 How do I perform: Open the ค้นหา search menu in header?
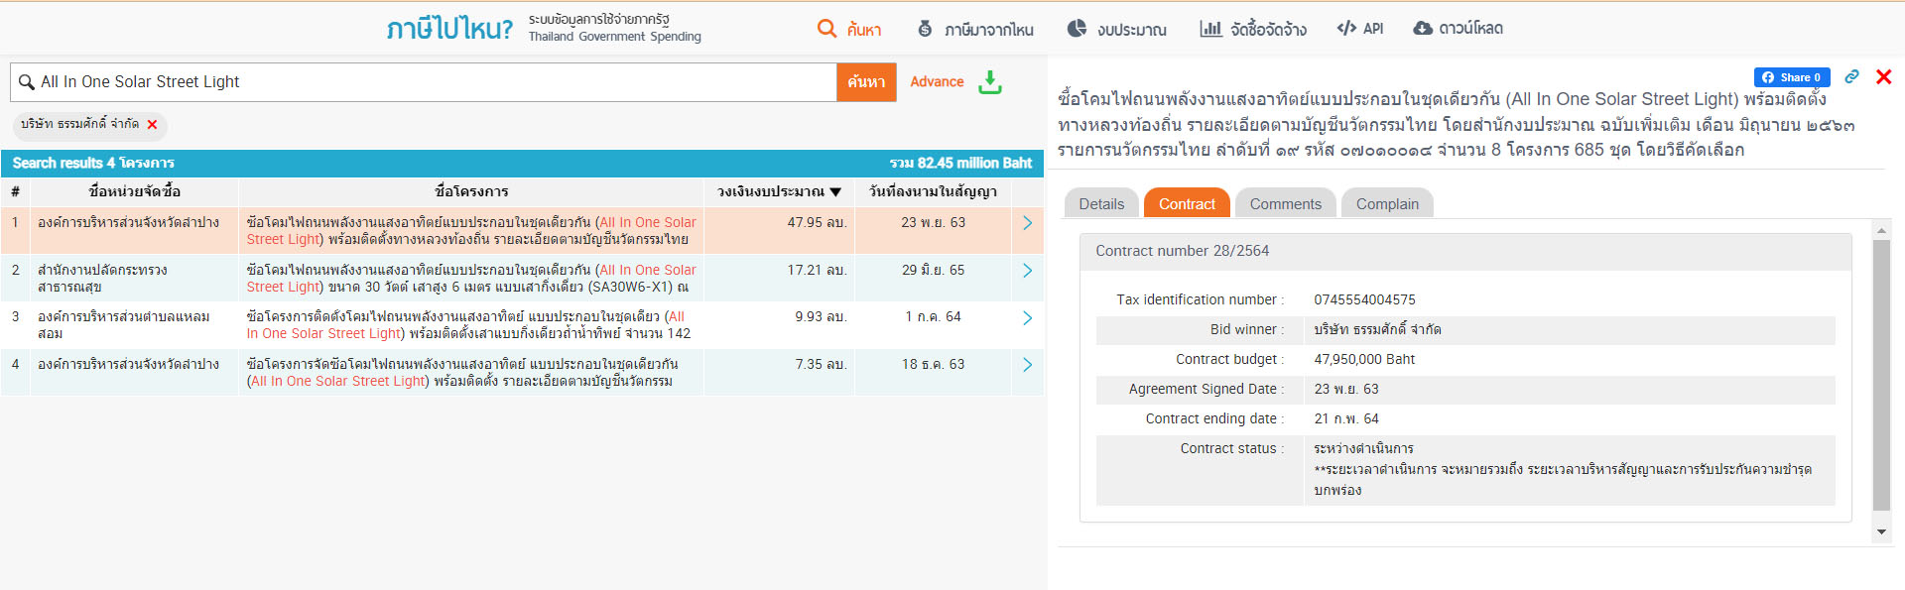click(849, 30)
